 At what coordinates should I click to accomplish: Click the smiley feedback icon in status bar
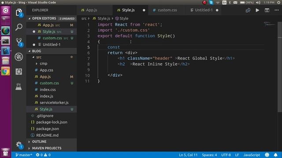coord(267,155)
